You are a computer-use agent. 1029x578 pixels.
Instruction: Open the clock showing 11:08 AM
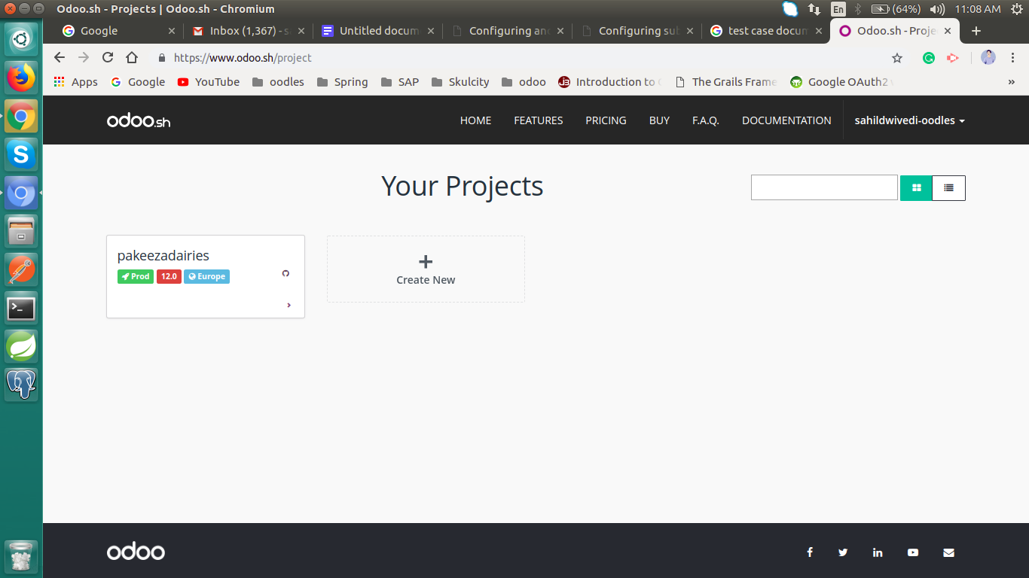pyautogui.click(x=977, y=9)
